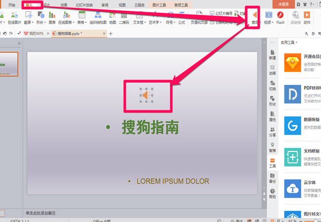Screen dimensions: 321x222
Task: Switch to normal view in status bar
Action: tap(249, 221)
